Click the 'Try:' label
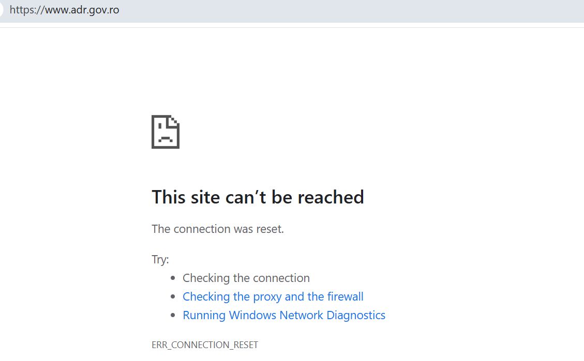This screenshot has height=361, width=584. [x=160, y=259]
